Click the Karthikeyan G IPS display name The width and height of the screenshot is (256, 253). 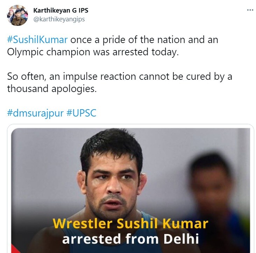[x=61, y=10]
